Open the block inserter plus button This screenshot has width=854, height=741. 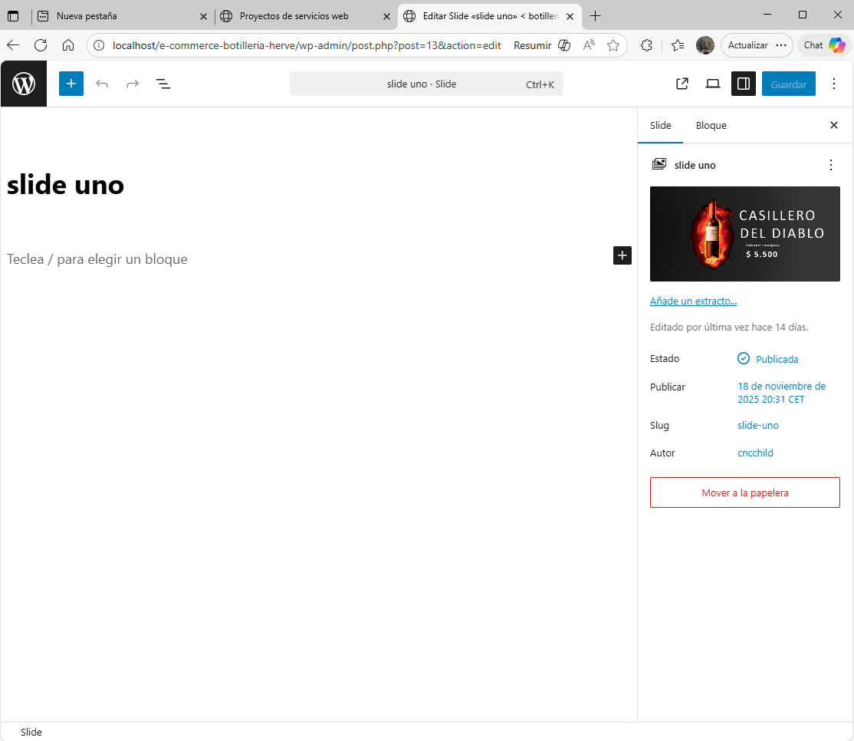[x=71, y=84]
